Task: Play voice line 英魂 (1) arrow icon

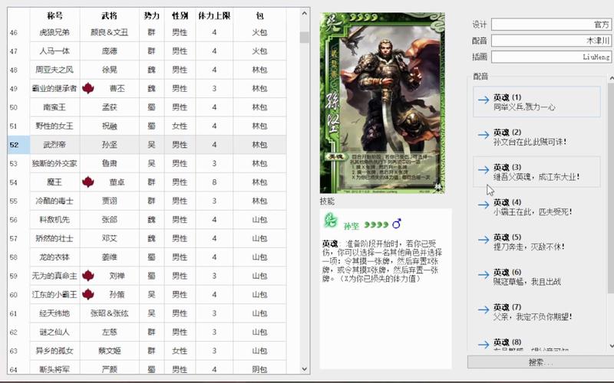Action: coord(484,100)
